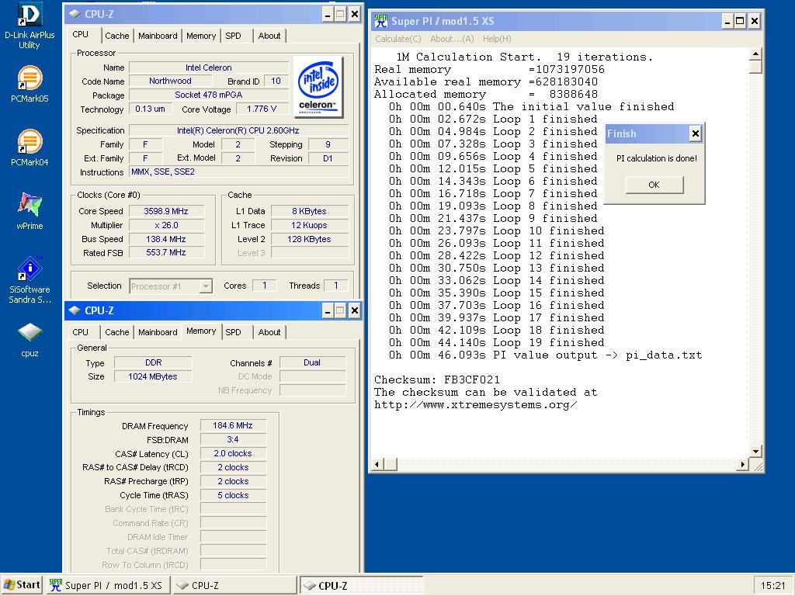Click the Core Voltage value 1.776 V
Screen dimensions: 795x596
[x=262, y=109]
